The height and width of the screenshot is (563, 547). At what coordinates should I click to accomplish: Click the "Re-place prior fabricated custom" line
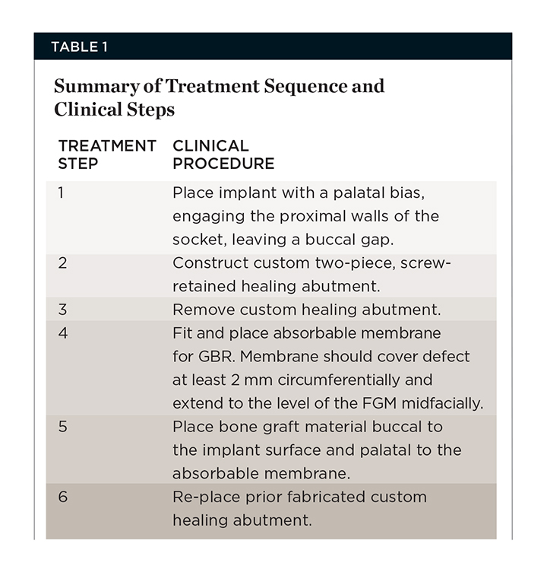(299, 497)
